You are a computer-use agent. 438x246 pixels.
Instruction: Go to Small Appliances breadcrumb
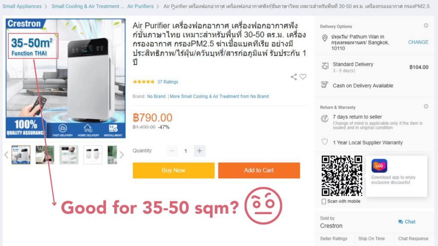click(x=22, y=6)
